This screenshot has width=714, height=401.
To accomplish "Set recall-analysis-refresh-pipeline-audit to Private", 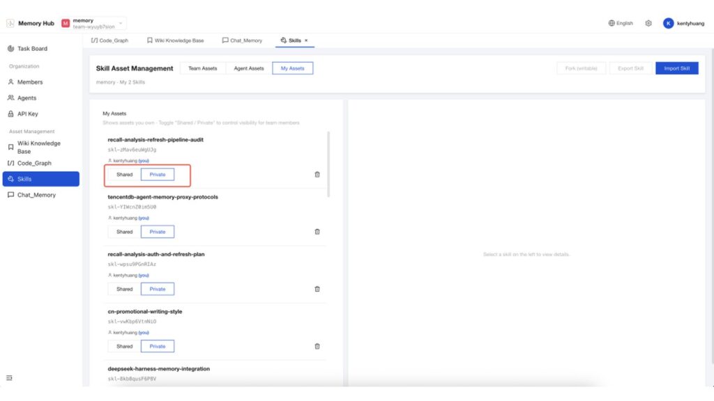I will tap(158, 175).
